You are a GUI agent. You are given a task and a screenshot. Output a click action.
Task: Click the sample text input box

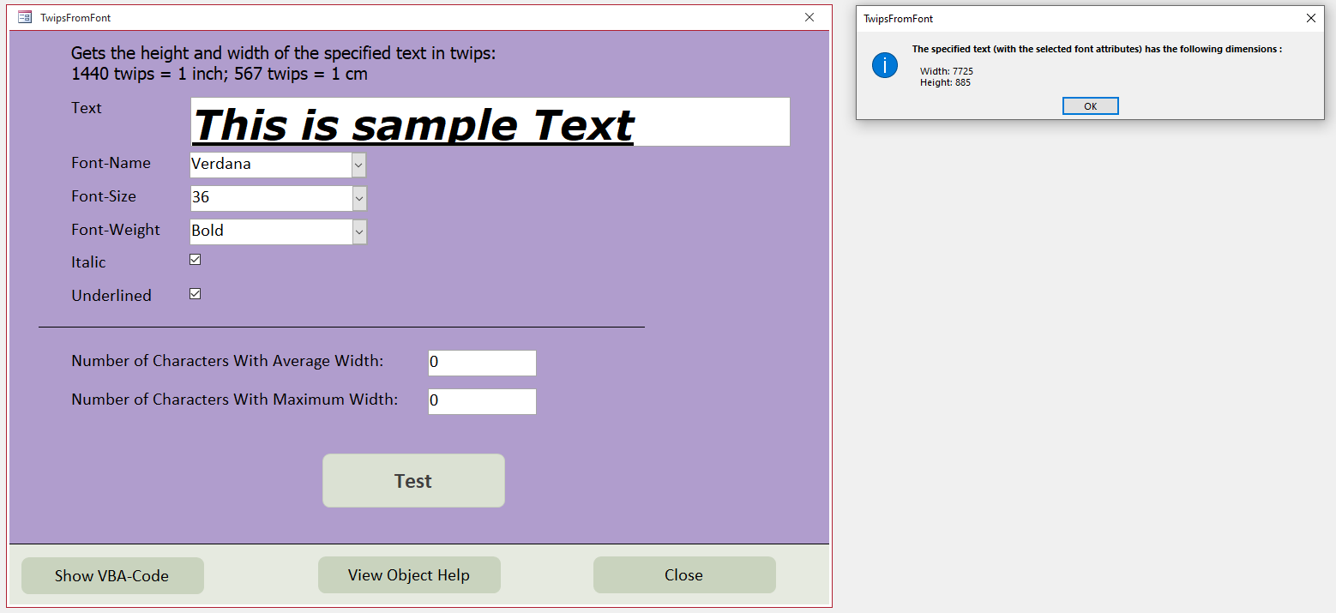point(490,122)
